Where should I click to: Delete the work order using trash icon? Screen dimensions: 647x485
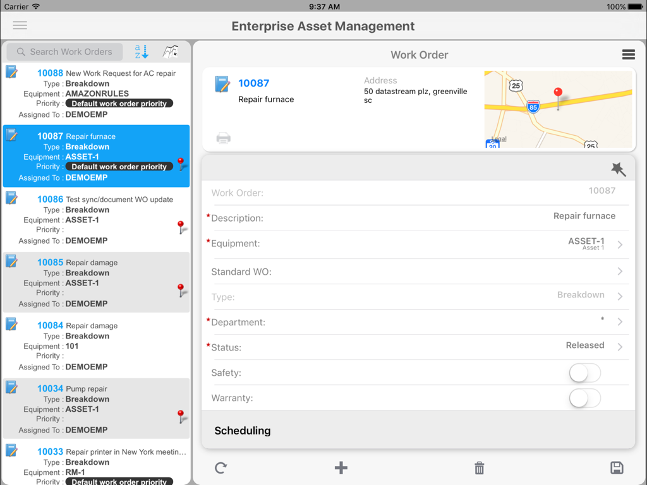click(479, 468)
